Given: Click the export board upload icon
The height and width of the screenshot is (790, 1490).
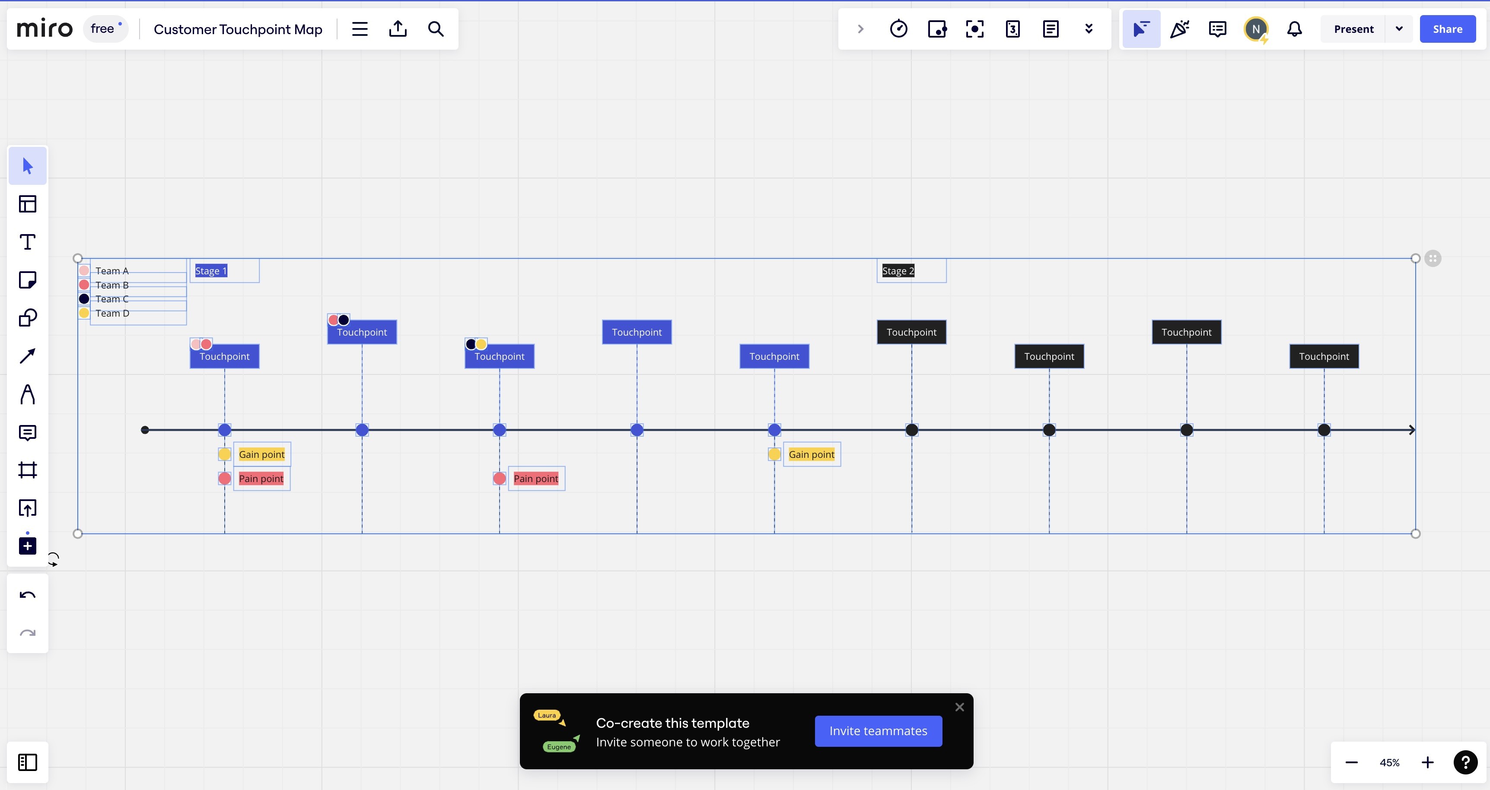Looking at the screenshot, I should click(398, 29).
